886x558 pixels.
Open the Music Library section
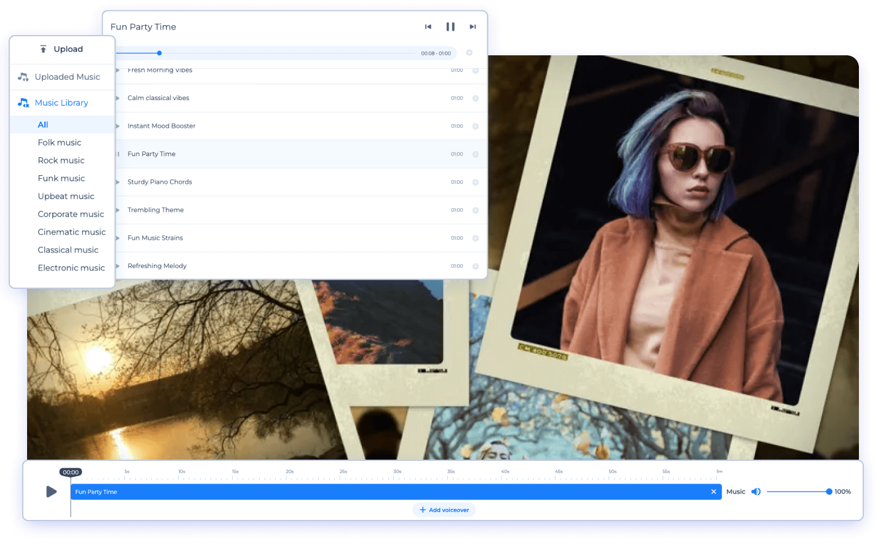(61, 103)
